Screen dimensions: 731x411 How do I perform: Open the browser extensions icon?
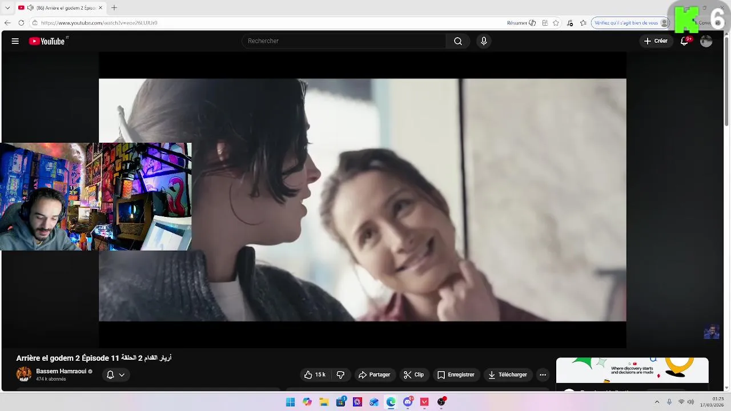pos(570,23)
